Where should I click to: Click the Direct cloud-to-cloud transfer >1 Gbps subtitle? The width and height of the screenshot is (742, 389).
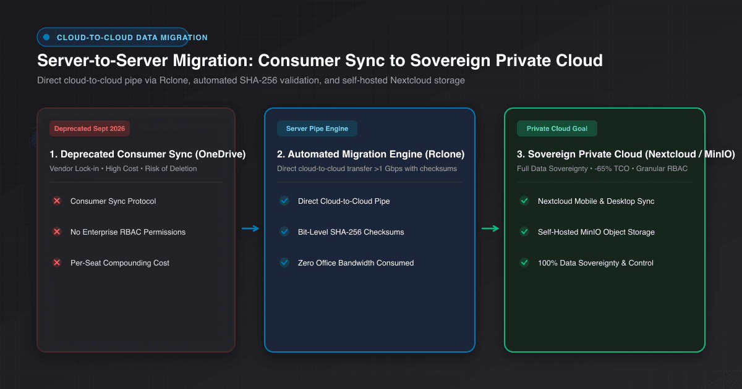point(367,169)
